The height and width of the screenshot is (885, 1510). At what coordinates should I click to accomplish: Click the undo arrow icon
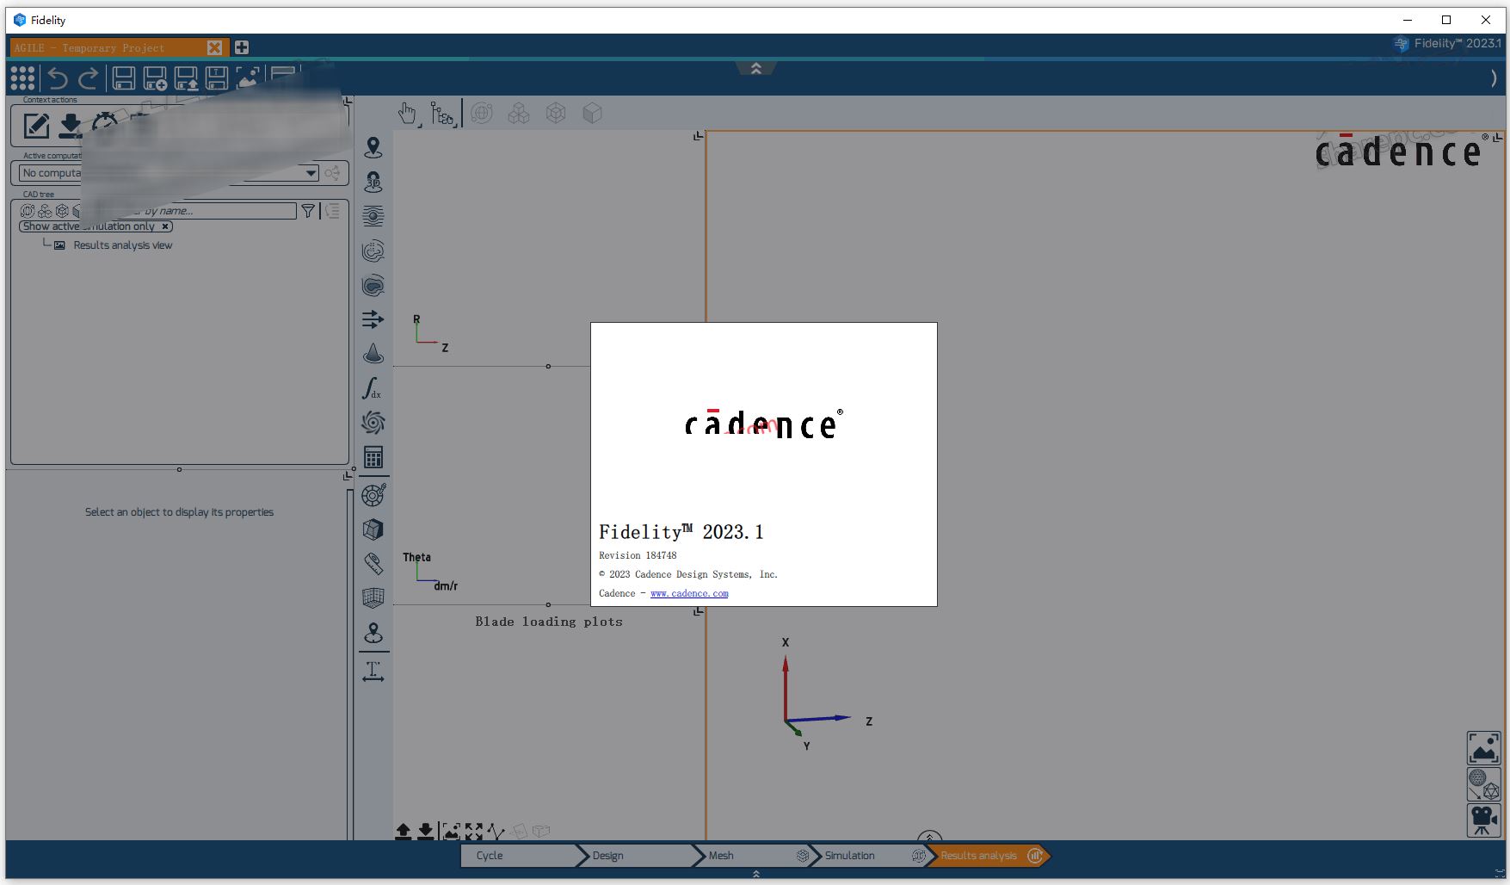pyautogui.click(x=57, y=78)
